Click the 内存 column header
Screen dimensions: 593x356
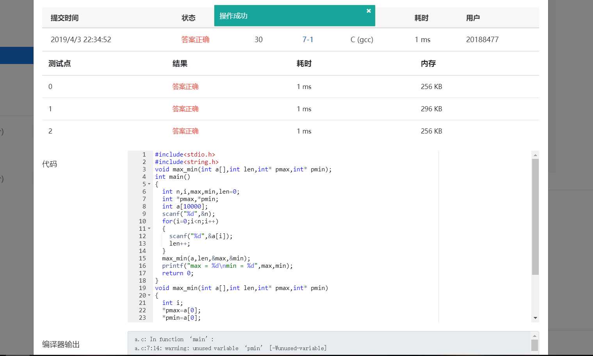(x=428, y=64)
